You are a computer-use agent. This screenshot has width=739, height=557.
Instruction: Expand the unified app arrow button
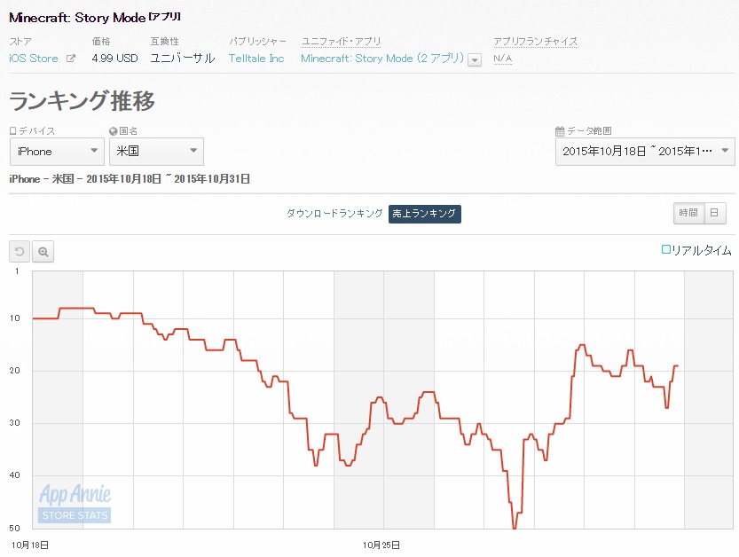(x=475, y=60)
